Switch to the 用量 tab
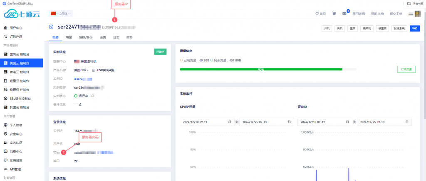 point(69,37)
